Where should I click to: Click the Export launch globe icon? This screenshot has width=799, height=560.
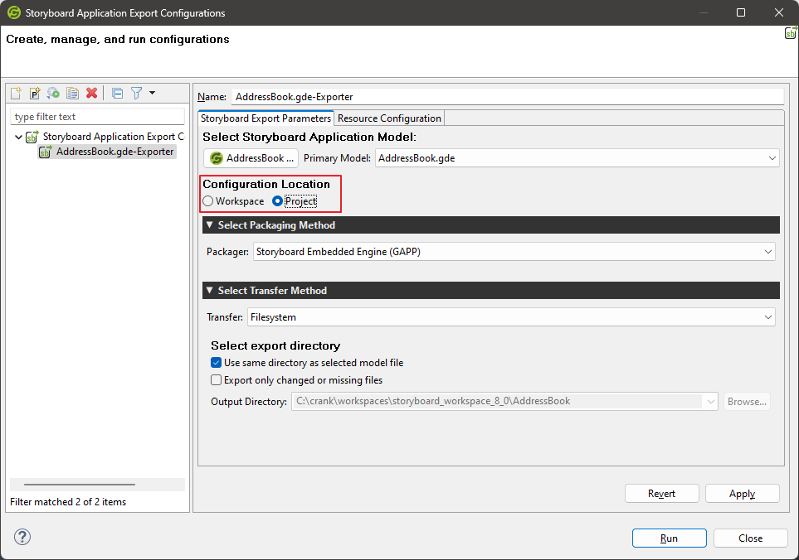point(52,93)
